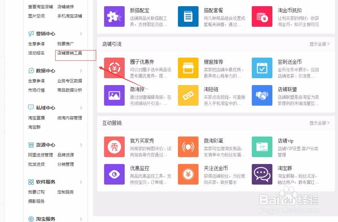Open 阿里进货管理 link

tap(40, 155)
